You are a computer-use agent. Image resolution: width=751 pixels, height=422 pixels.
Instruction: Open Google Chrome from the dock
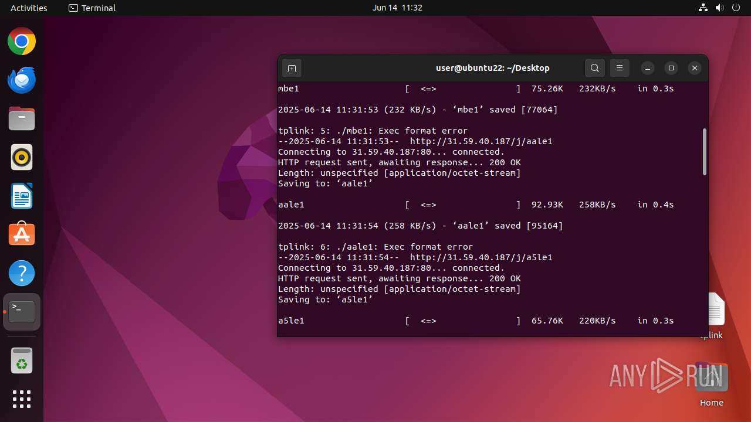pyautogui.click(x=22, y=42)
